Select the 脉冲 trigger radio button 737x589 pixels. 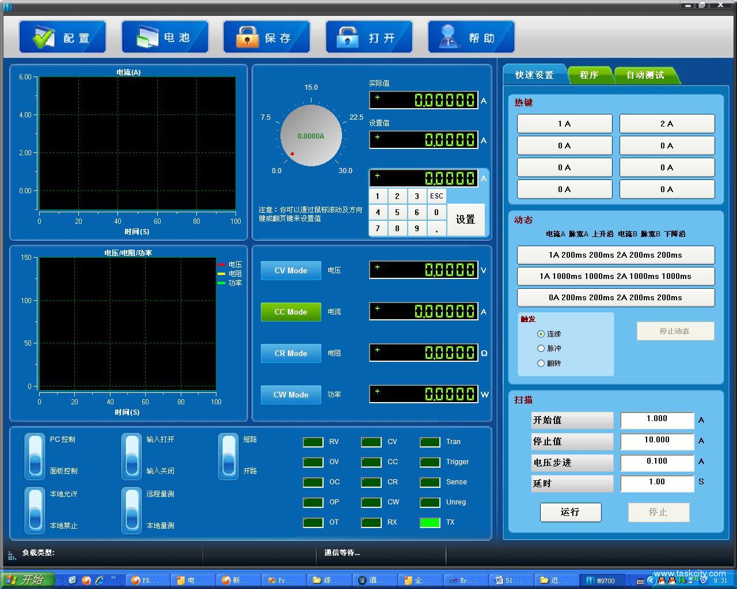(x=541, y=348)
